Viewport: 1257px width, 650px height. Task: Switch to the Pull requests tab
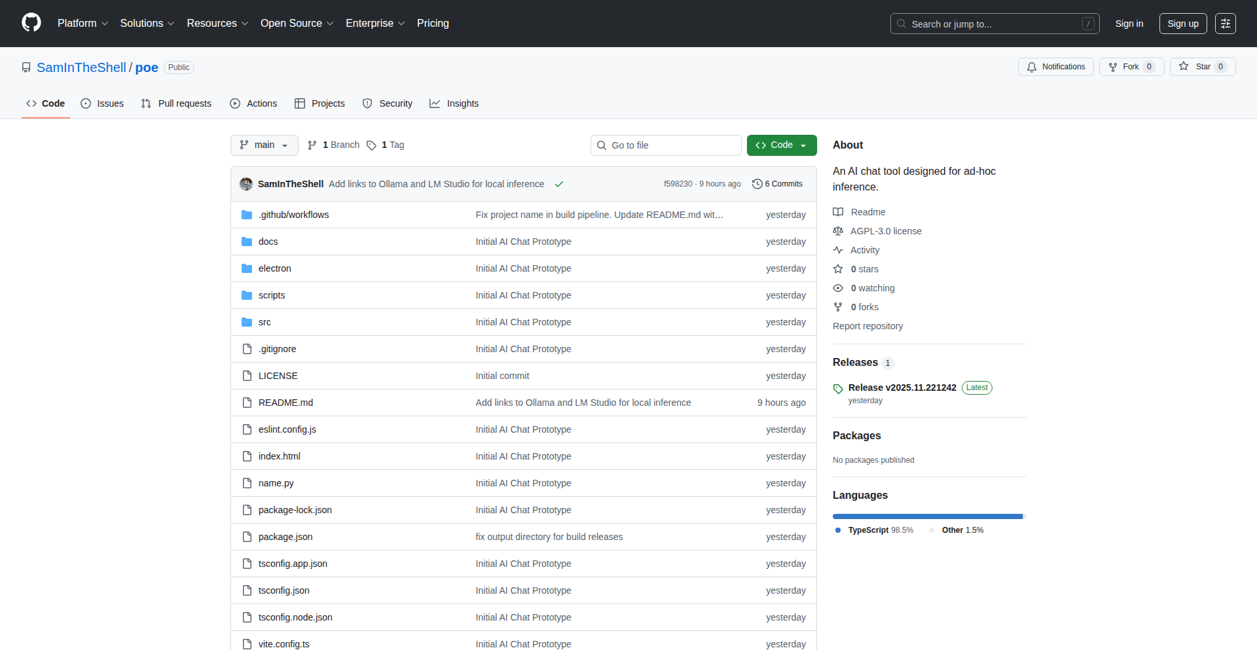click(x=176, y=103)
